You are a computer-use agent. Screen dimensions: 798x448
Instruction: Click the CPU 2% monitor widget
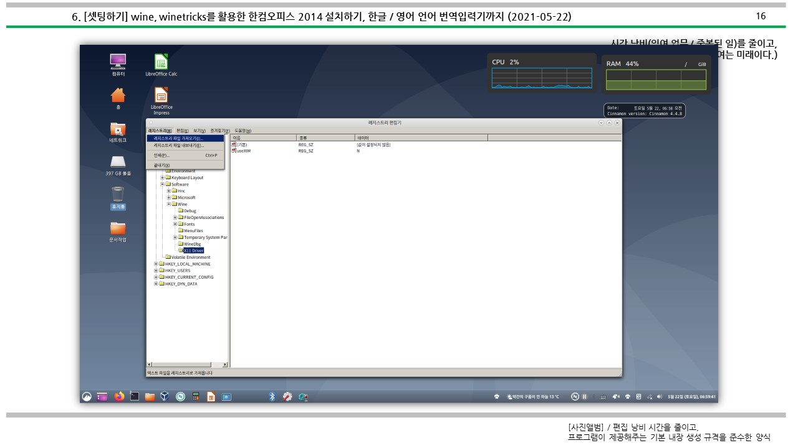(x=542, y=72)
